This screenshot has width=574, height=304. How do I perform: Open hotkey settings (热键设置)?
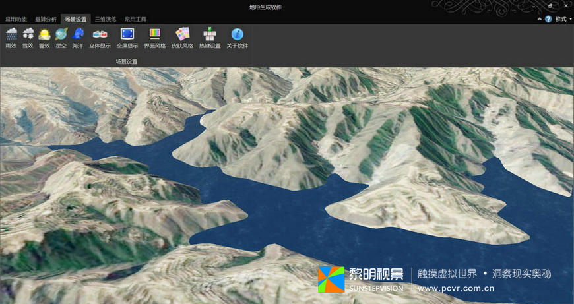(210, 38)
